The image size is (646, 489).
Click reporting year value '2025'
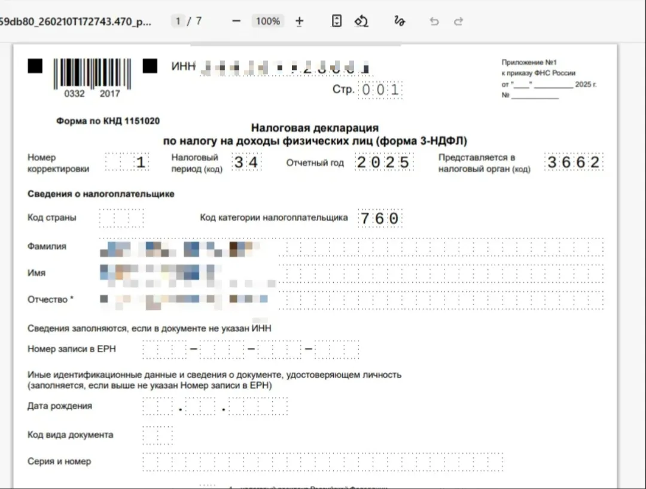click(384, 162)
